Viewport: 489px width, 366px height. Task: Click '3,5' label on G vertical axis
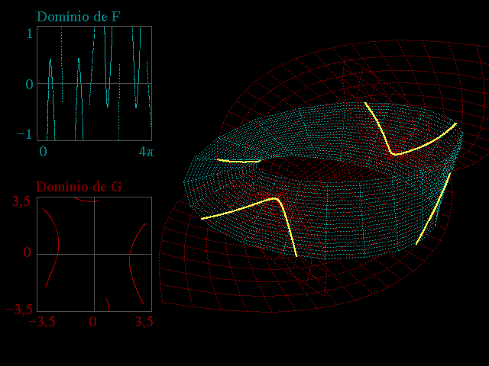[x=21, y=201]
